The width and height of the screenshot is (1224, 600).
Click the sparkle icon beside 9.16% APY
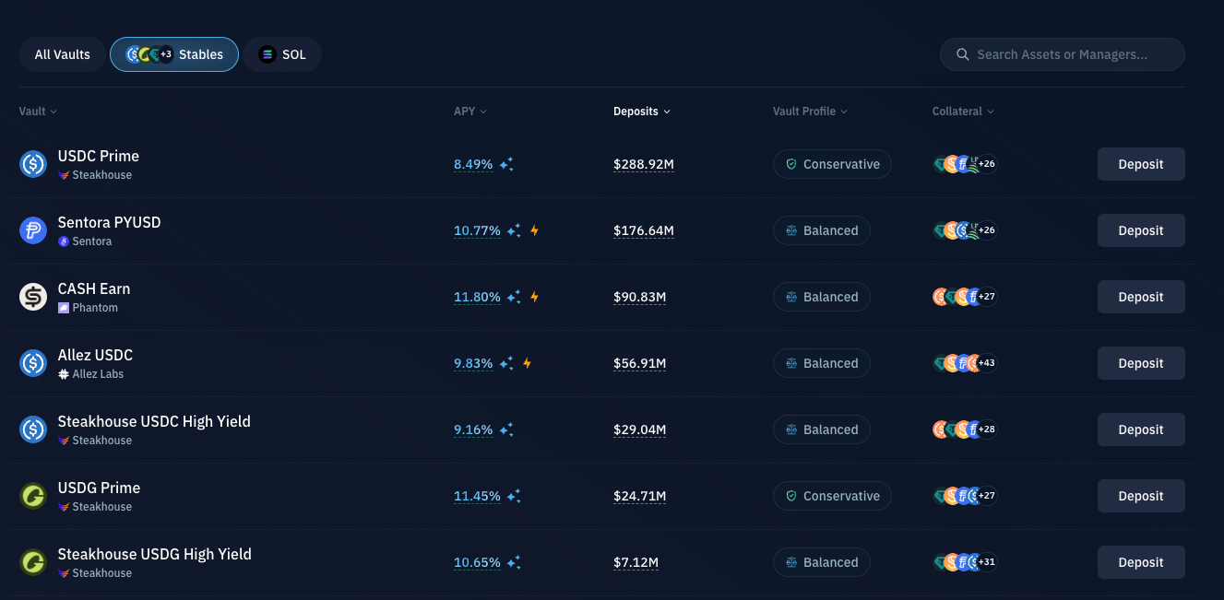click(x=506, y=429)
